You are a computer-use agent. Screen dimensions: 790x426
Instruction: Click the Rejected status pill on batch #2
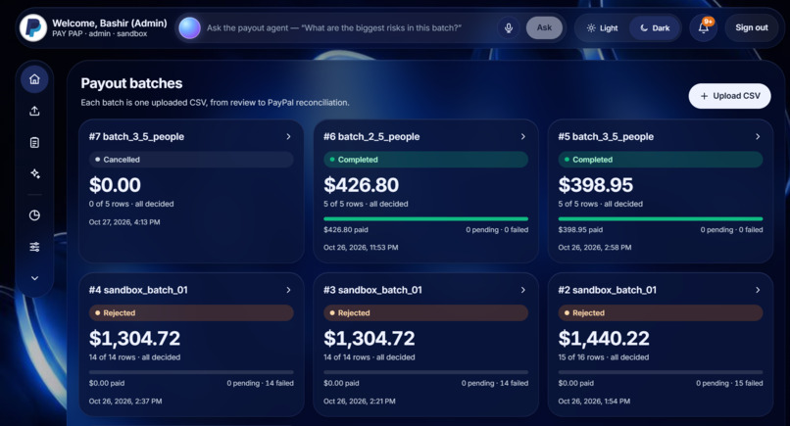(x=661, y=313)
